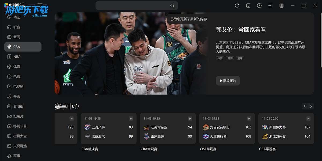Open the mobile device icon
This screenshot has width=322, height=161.
[x=248, y=5]
